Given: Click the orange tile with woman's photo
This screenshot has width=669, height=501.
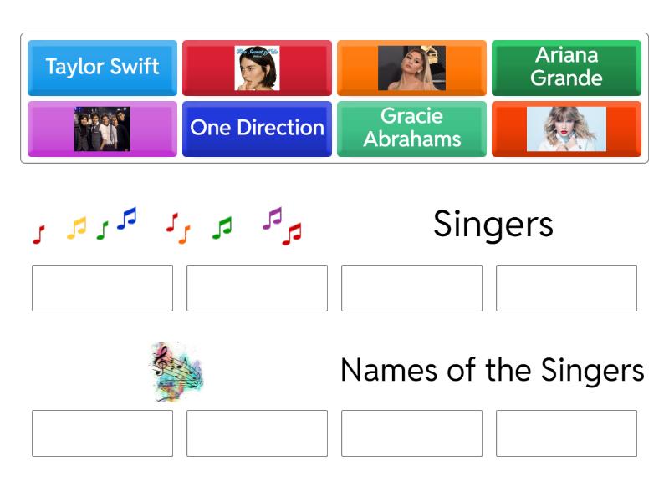Looking at the screenshot, I should coord(411,67).
